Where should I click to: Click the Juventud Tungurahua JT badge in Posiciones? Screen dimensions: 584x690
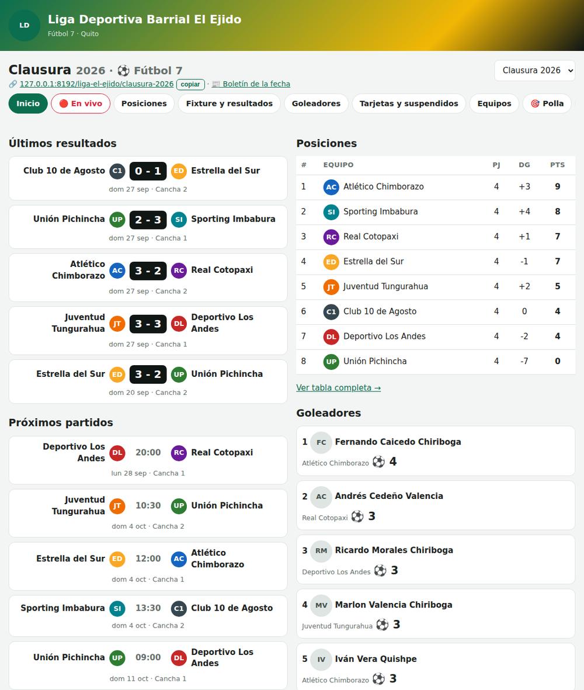[x=331, y=287]
